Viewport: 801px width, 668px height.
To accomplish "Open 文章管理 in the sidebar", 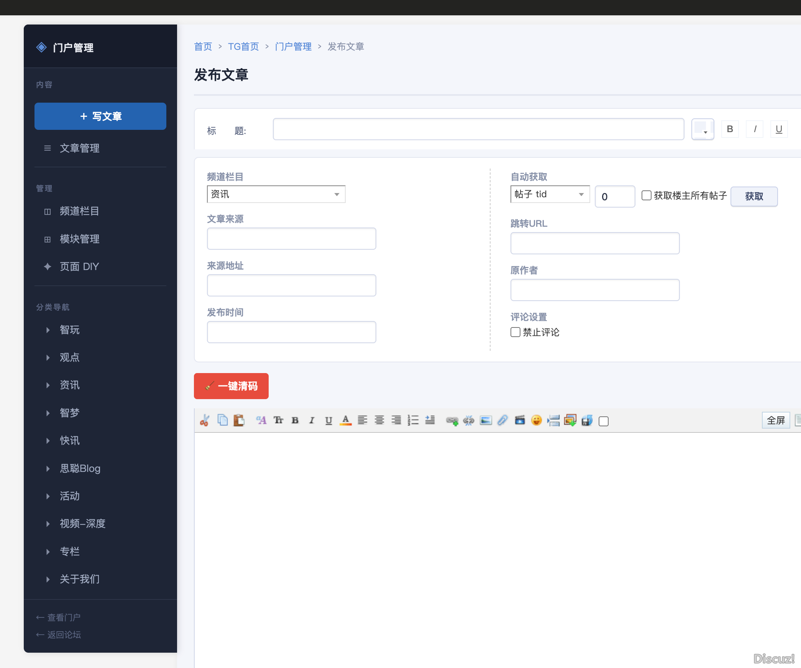I will [x=79, y=148].
